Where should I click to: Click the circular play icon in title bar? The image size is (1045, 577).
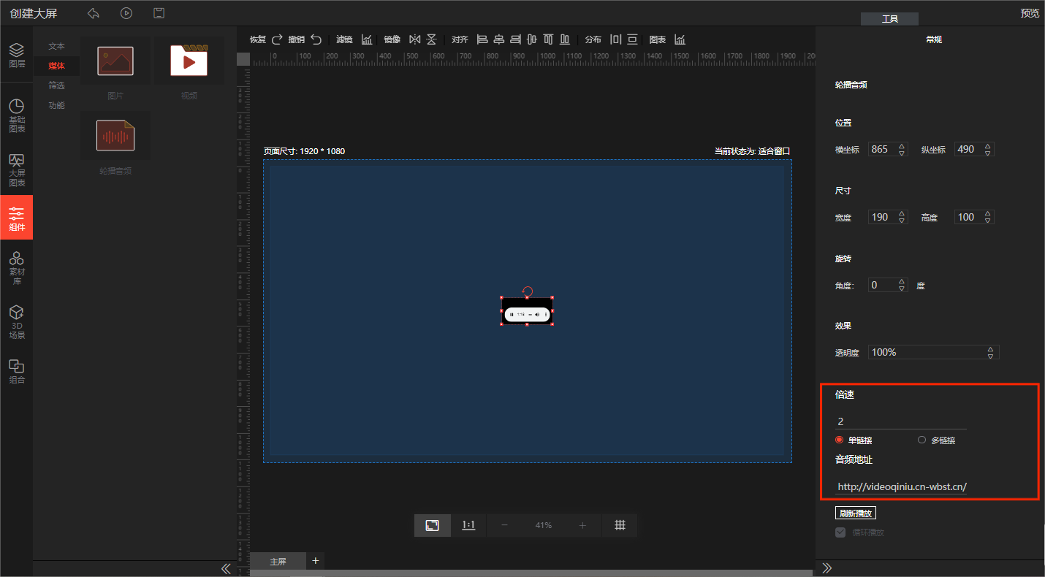click(x=126, y=13)
